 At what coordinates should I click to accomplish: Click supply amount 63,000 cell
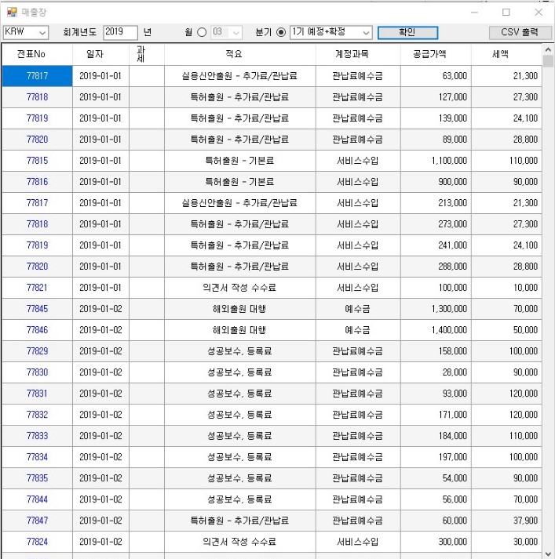tap(436, 76)
